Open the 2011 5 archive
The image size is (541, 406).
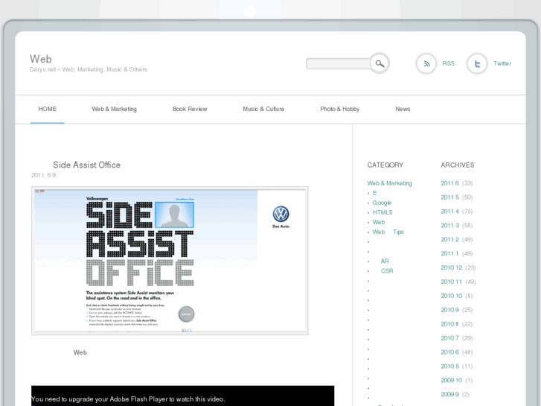(x=450, y=197)
